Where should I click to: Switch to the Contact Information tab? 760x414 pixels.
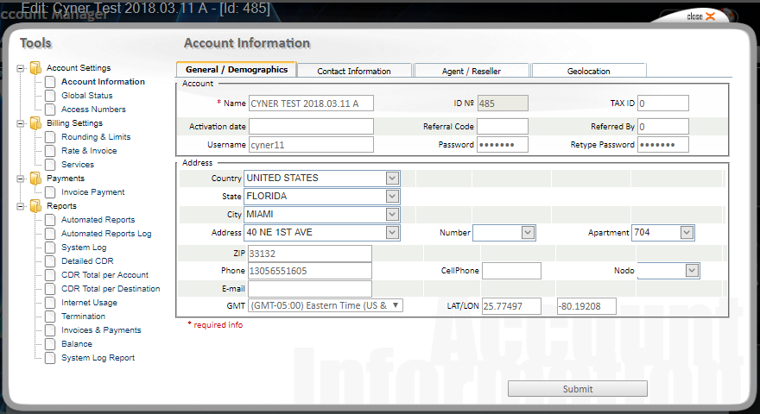click(x=354, y=71)
